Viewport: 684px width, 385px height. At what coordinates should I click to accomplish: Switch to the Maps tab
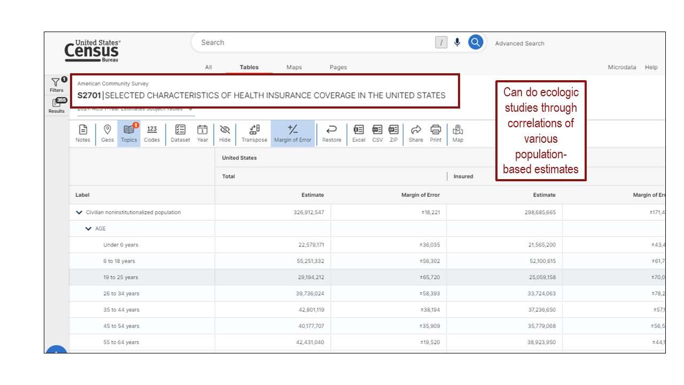[294, 67]
